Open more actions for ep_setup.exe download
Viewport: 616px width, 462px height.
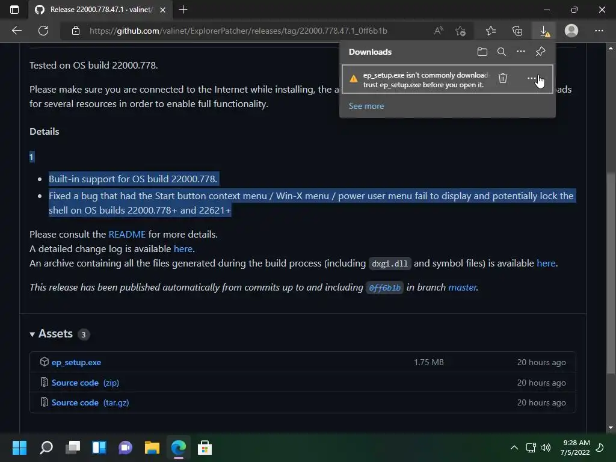[532, 78]
